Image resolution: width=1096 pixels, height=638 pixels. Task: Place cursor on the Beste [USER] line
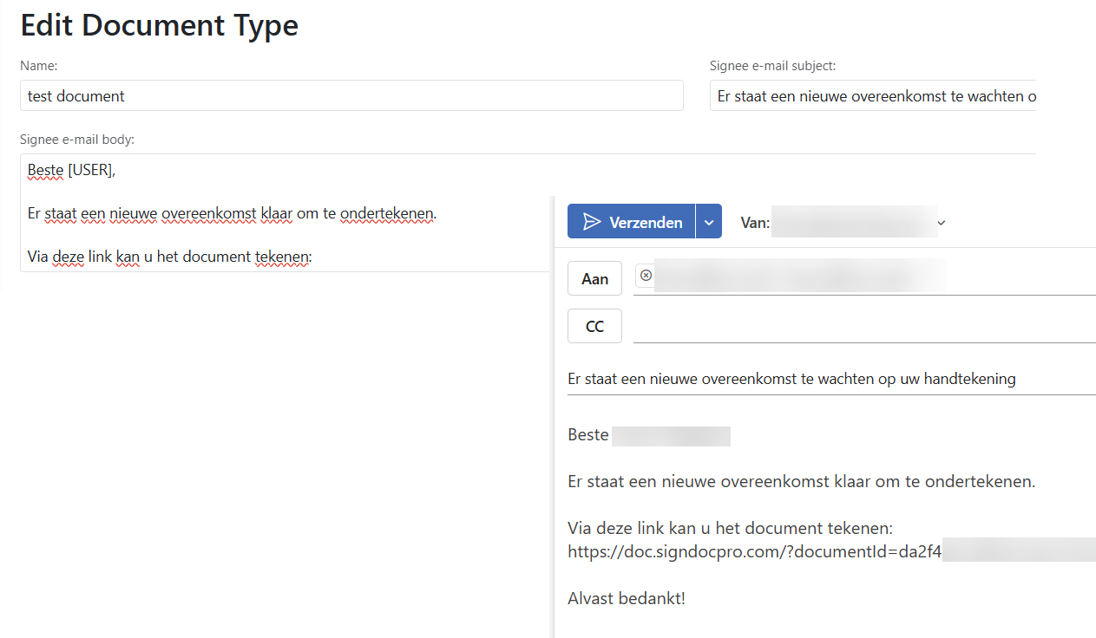click(x=69, y=170)
